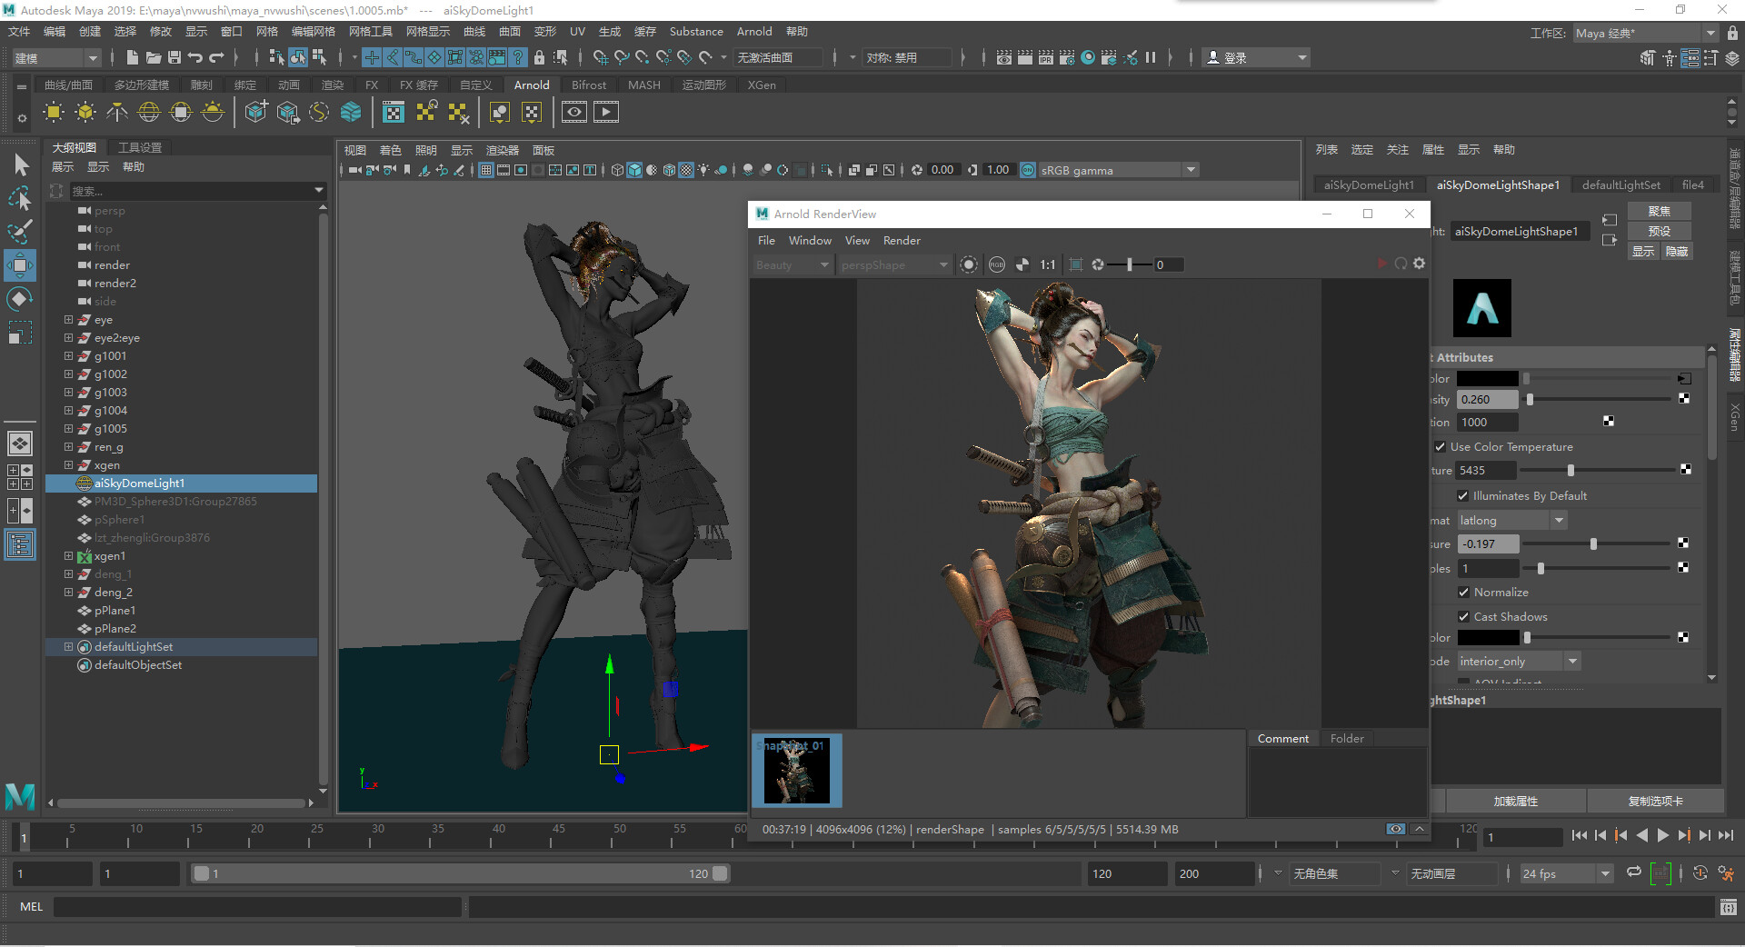Open the Script Editor icon beside MEL line
Viewport: 1745px width, 947px height.
pyautogui.click(x=1728, y=907)
